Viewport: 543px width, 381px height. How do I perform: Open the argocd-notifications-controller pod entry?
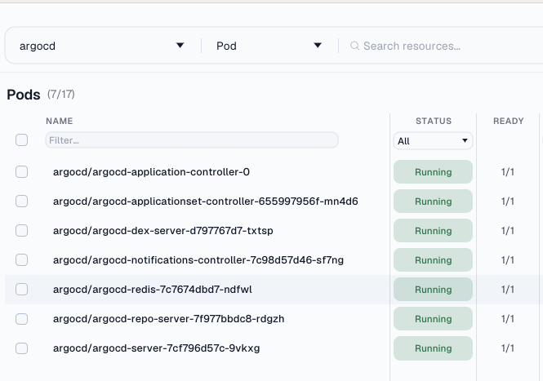pyautogui.click(x=198, y=260)
